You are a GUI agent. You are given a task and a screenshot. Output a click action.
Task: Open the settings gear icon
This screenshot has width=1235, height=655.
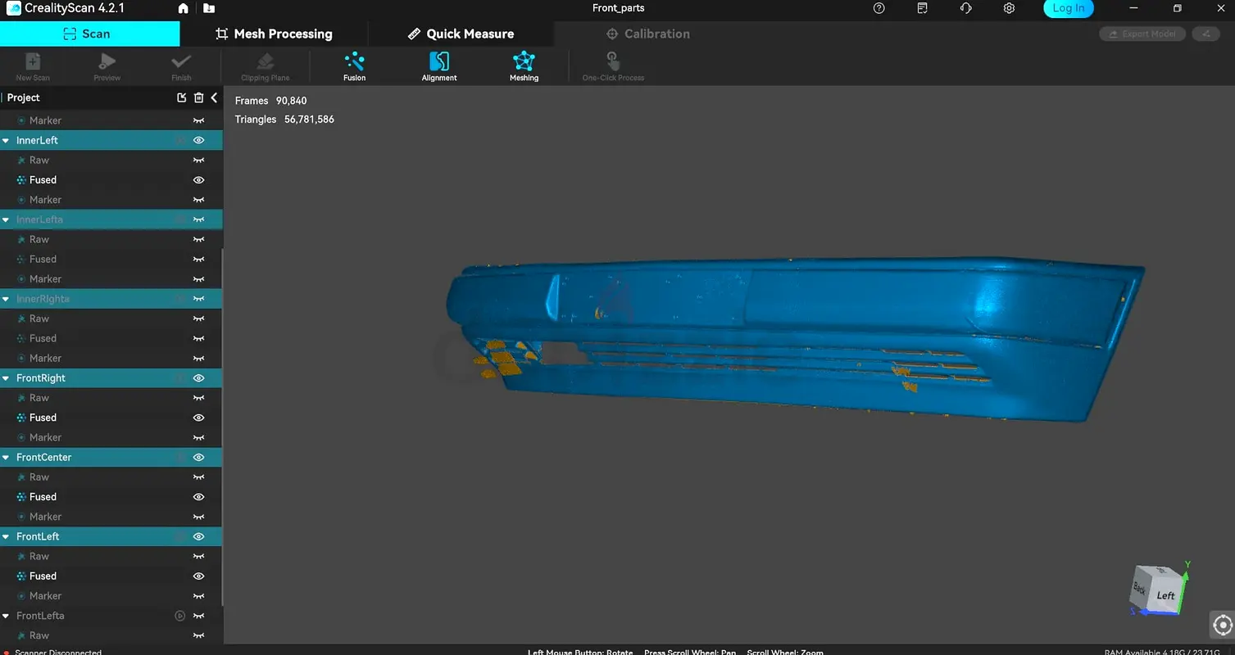point(1009,8)
